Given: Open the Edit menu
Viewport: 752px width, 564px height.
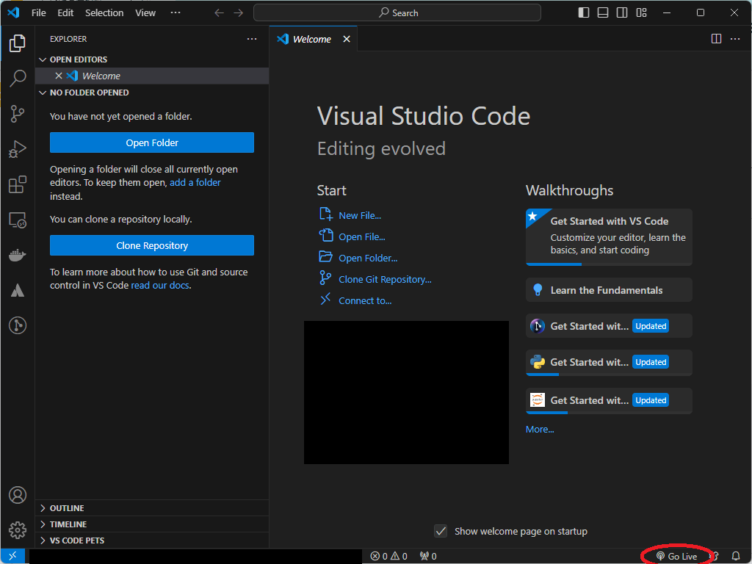Looking at the screenshot, I should 65,13.
